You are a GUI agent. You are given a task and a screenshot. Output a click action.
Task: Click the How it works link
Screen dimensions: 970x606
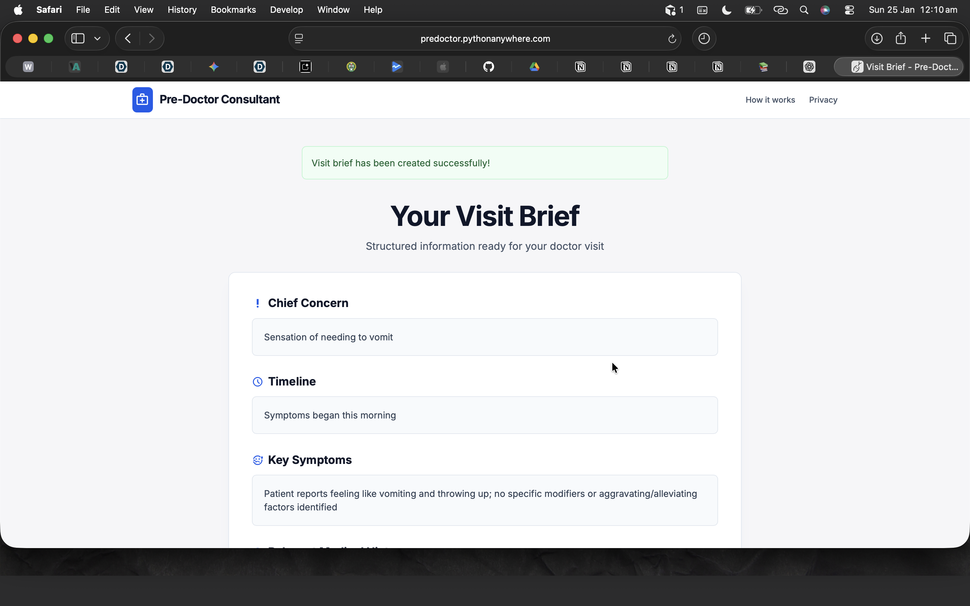[770, 100]
